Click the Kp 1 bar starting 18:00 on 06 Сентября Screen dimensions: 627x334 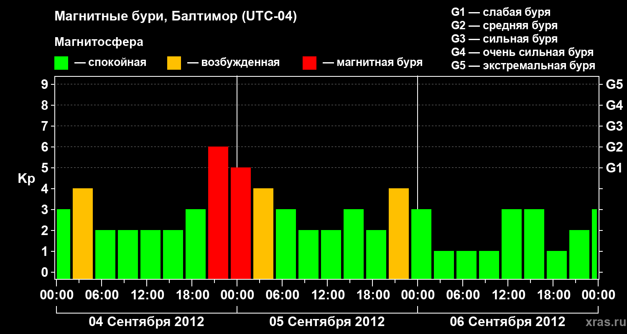tap(557, 265)
